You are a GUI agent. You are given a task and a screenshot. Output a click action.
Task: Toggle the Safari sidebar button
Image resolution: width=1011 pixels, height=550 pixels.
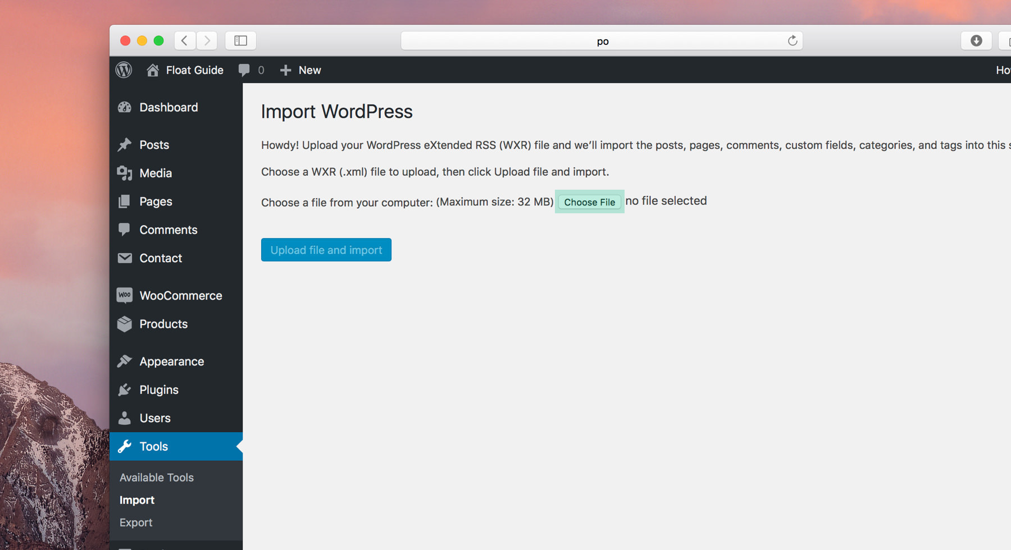240,40
